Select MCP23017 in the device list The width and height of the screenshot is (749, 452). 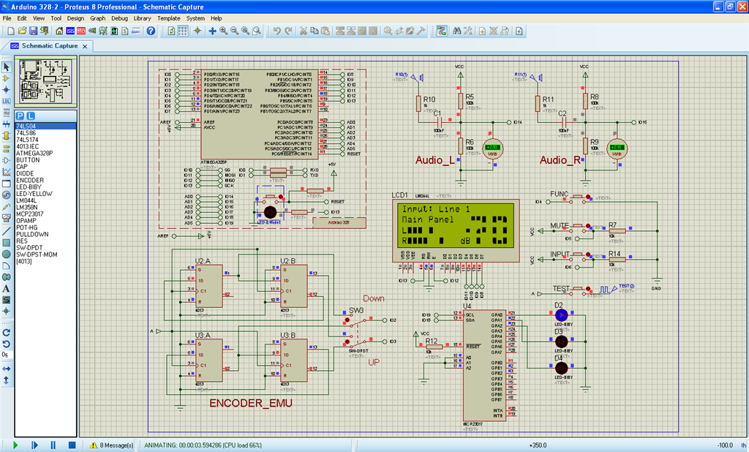pyautogui.click(x=45, y=214)
